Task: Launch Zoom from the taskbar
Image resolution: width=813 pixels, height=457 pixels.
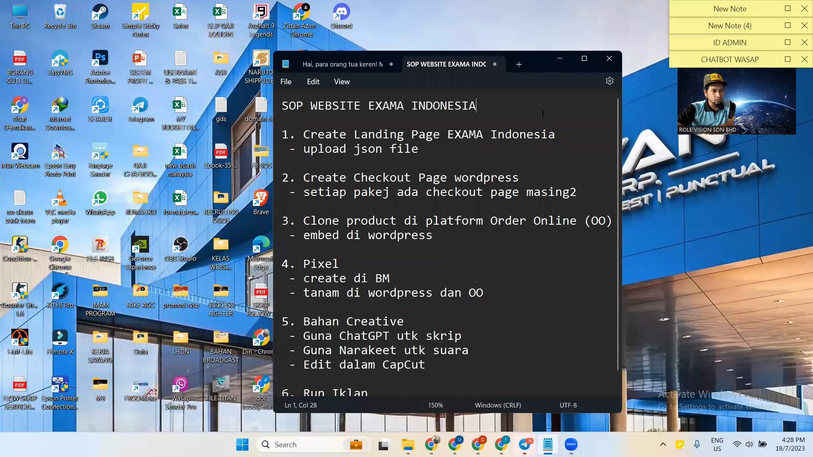Action: (x=571, y=444)
